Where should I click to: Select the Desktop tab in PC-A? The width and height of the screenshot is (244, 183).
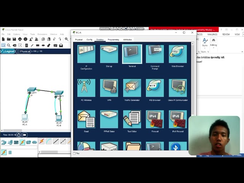click(x=100, y=40)
